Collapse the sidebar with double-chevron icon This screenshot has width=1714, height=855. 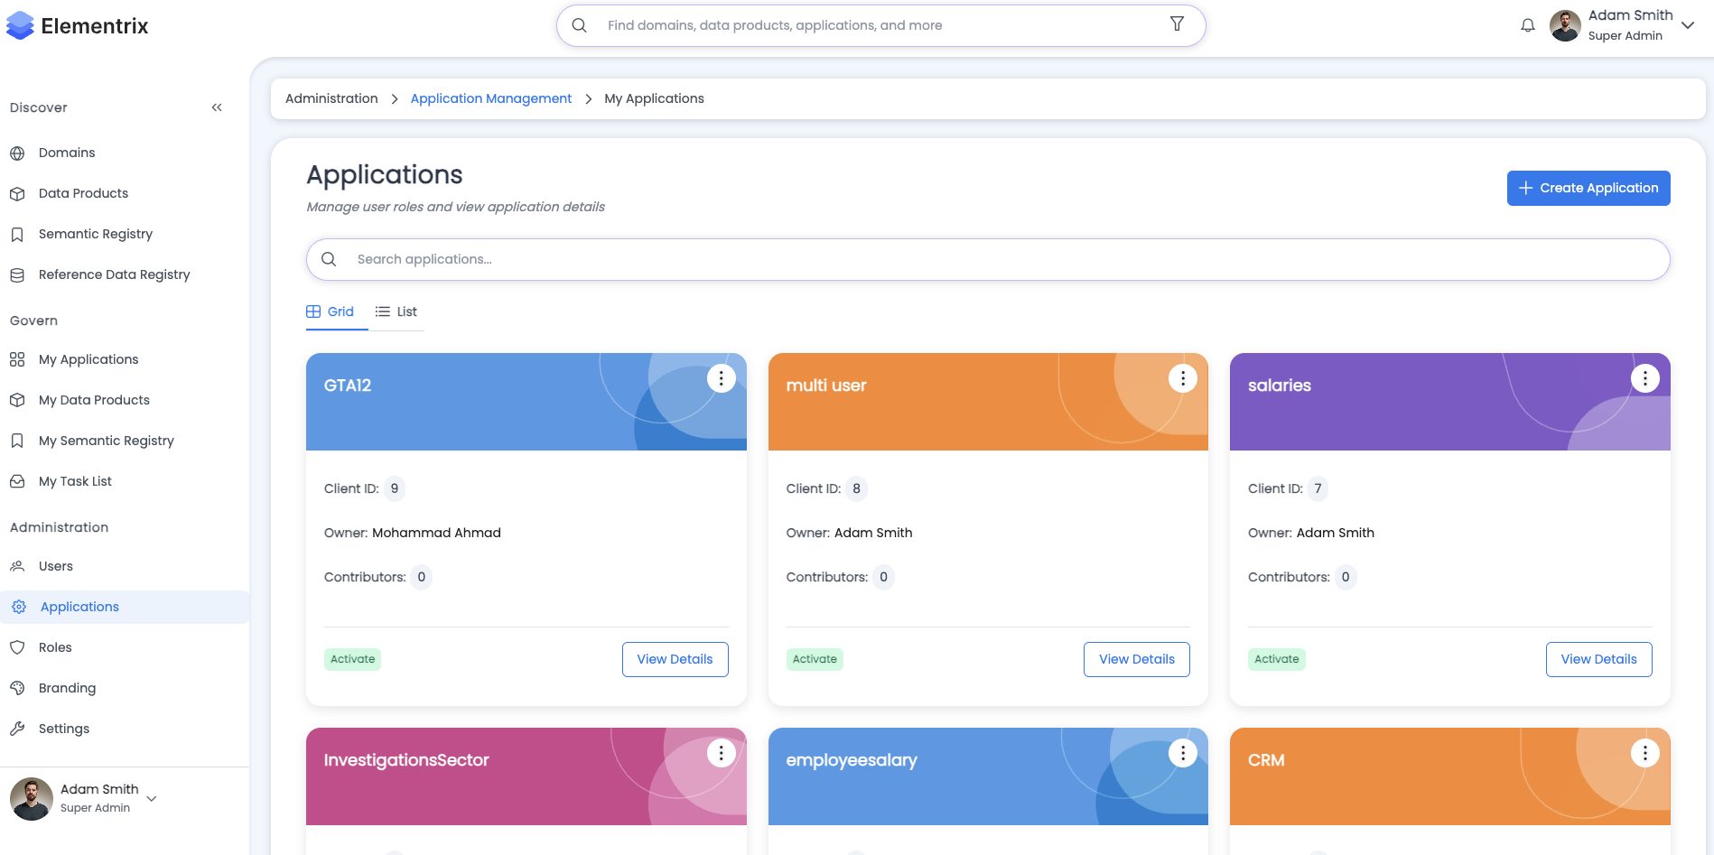pyautogui.click(x=217, y=107)
